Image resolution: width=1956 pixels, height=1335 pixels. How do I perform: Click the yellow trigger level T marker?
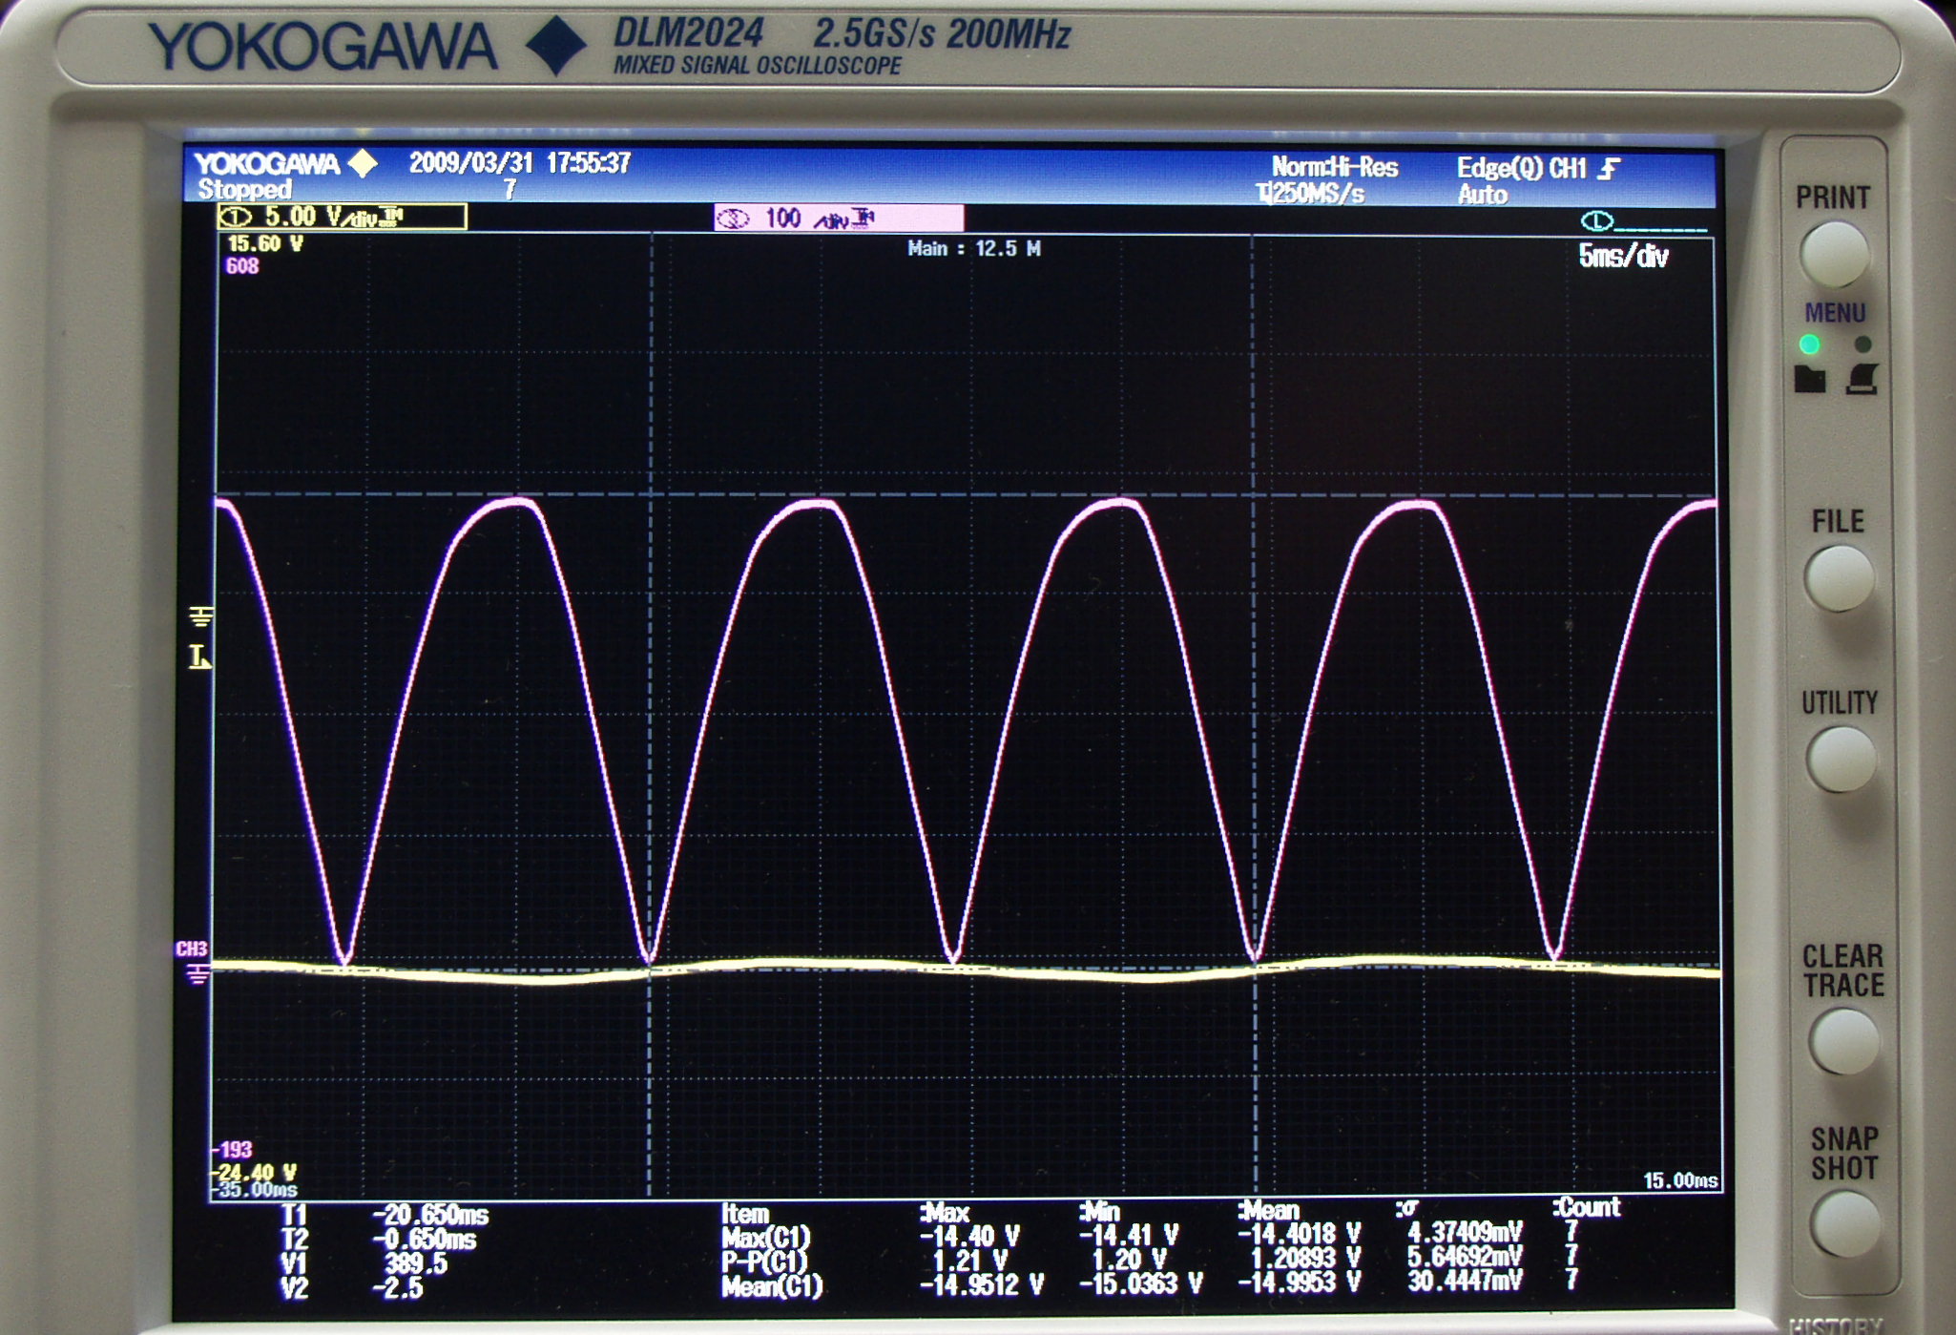(198, 657)
